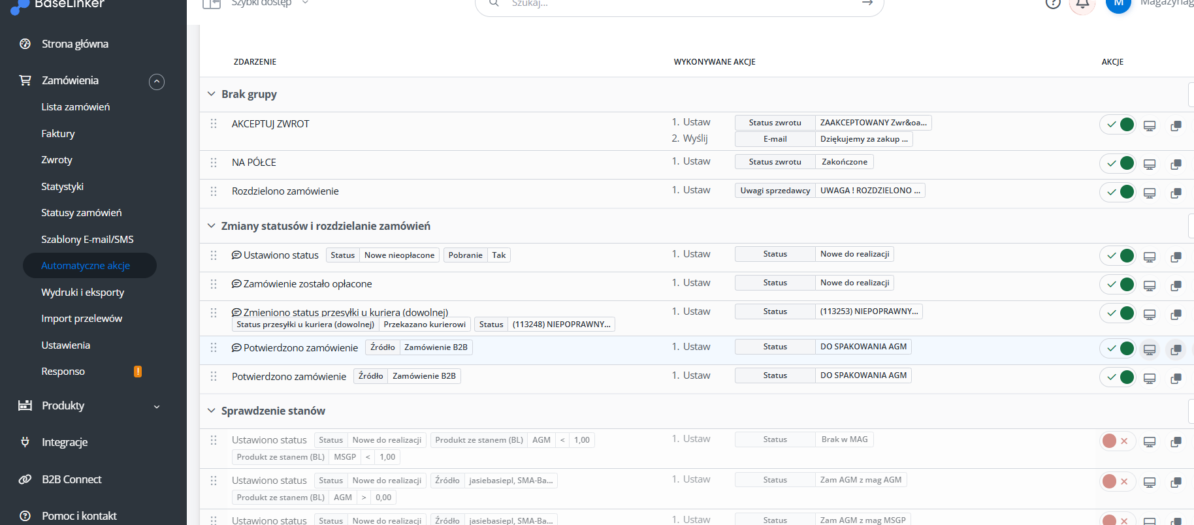Click the Szukaj search field
Image resolution: width=1194 pixels, height=525 pixels.
click(679, 4)
